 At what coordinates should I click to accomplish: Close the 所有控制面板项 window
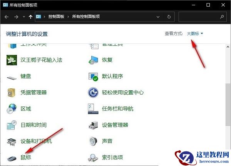pyautogui.click(x=223, y=5)
